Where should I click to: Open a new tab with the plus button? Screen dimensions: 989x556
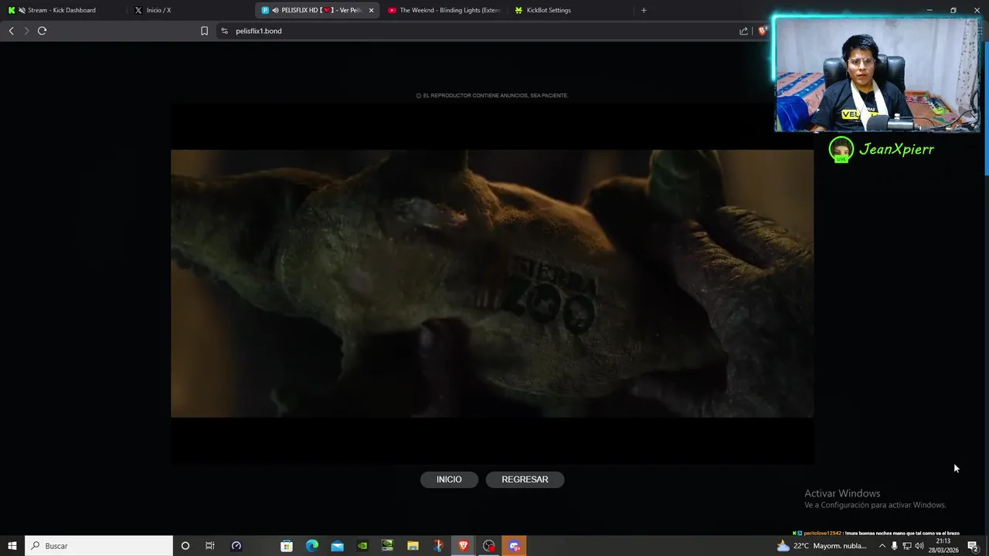coord(644,10)
